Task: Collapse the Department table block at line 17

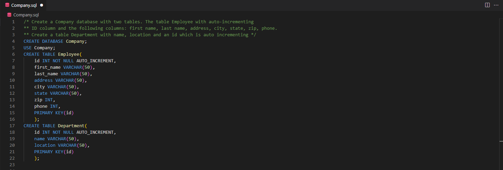Action: pos(20,126)
